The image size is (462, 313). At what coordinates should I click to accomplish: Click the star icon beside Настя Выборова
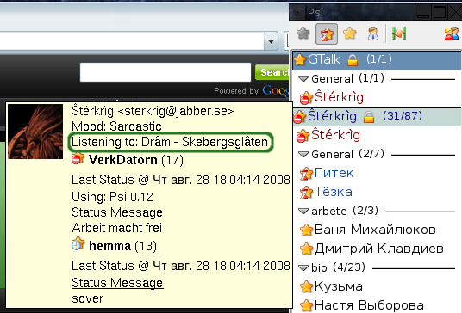306,305
